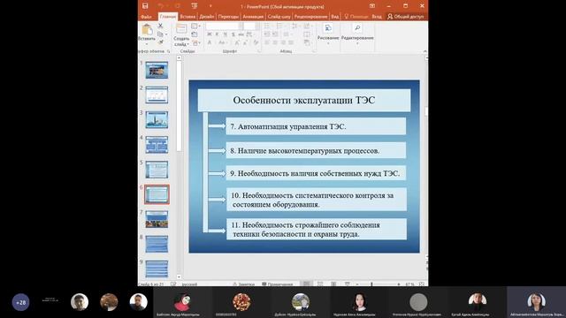The height and width of the screenshot is (318, 566).
Task: Click the Format Painter brush icon
Action: [160, 42]
